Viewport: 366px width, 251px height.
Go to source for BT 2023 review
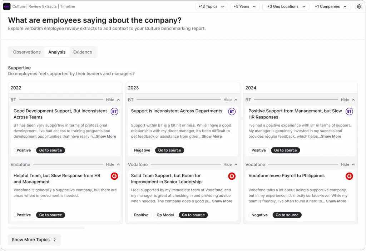[170, 150]
